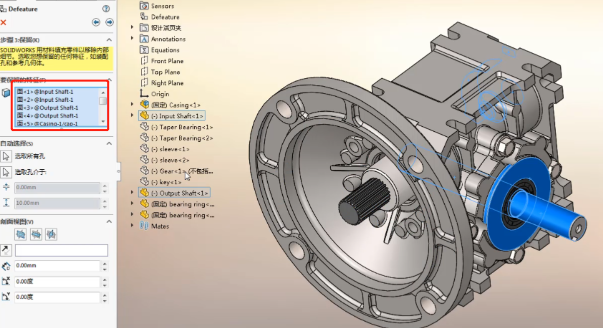
Task: Select Front Plane in the feature tree
Action: pos(167,61)
